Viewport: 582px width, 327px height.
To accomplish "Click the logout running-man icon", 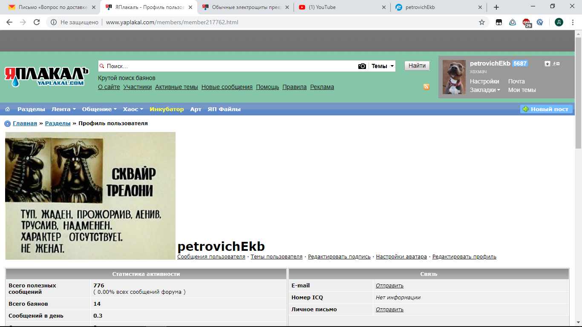I will [x=556, y=64].
